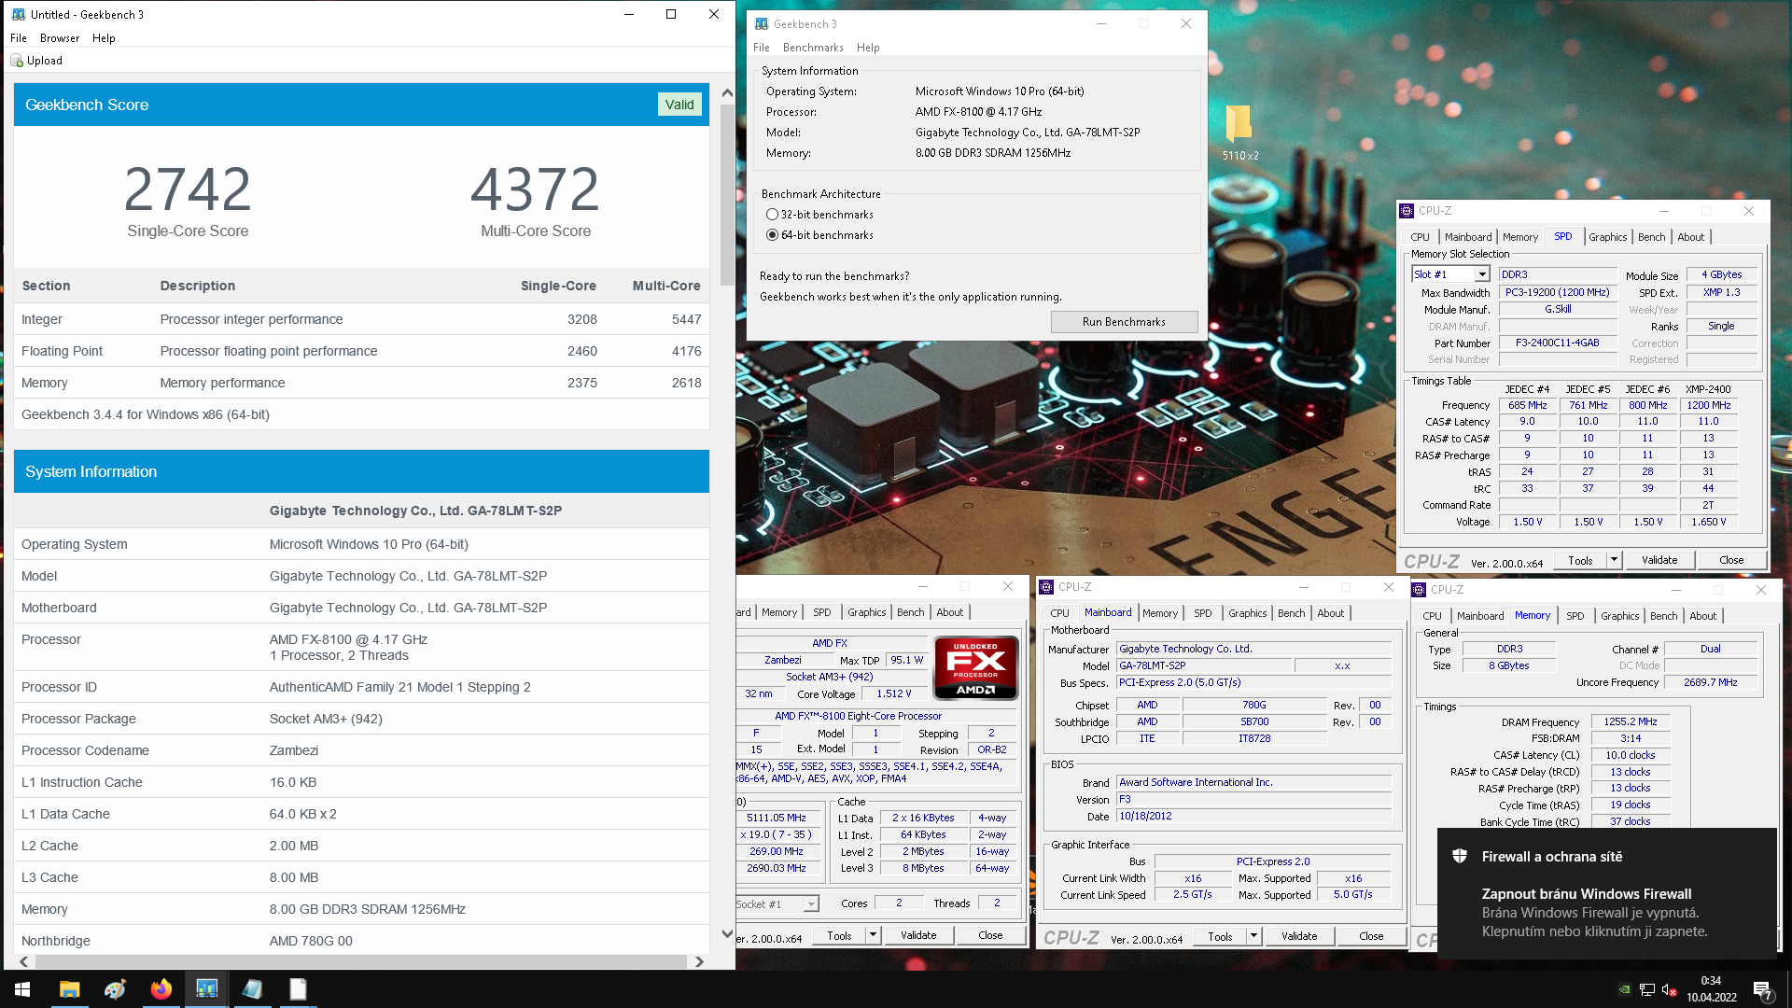Click Close in CPU-Z CPU window
The width and height of the screenshot is (1792, 1008).
990,935
